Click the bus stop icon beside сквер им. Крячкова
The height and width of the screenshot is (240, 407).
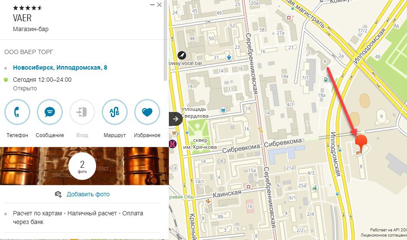pos(187,132)
